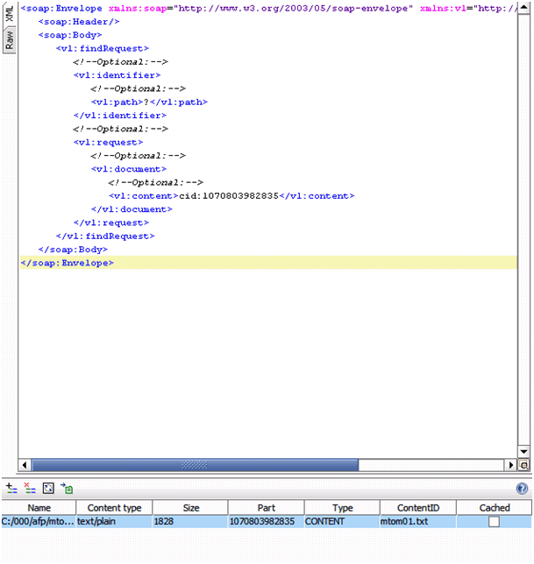This screenshot has height=564, width=534.
Task: Sort attachments by the Size column header
Action: [x=190, y=508]
